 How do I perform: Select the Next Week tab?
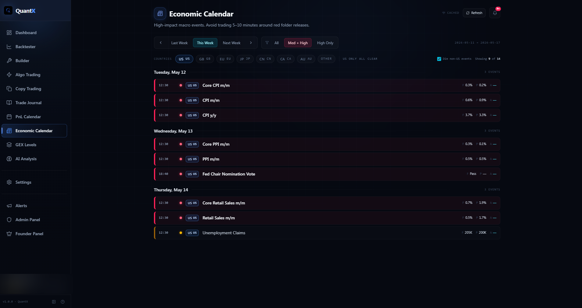(232, 43)
